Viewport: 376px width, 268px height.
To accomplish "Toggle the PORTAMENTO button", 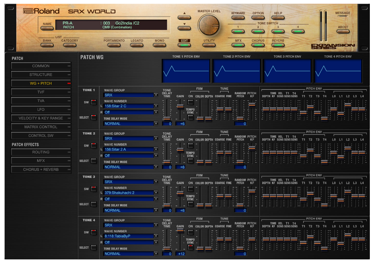I will [x=114, y=45].
